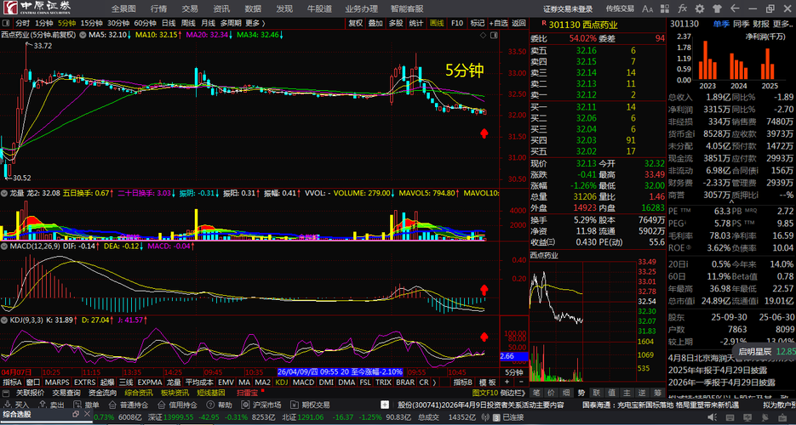Image resolution: width=796 pixels, height=425 pixels.
Task: Open 期权交易 options trading
Action: click(x=310, y=405)
